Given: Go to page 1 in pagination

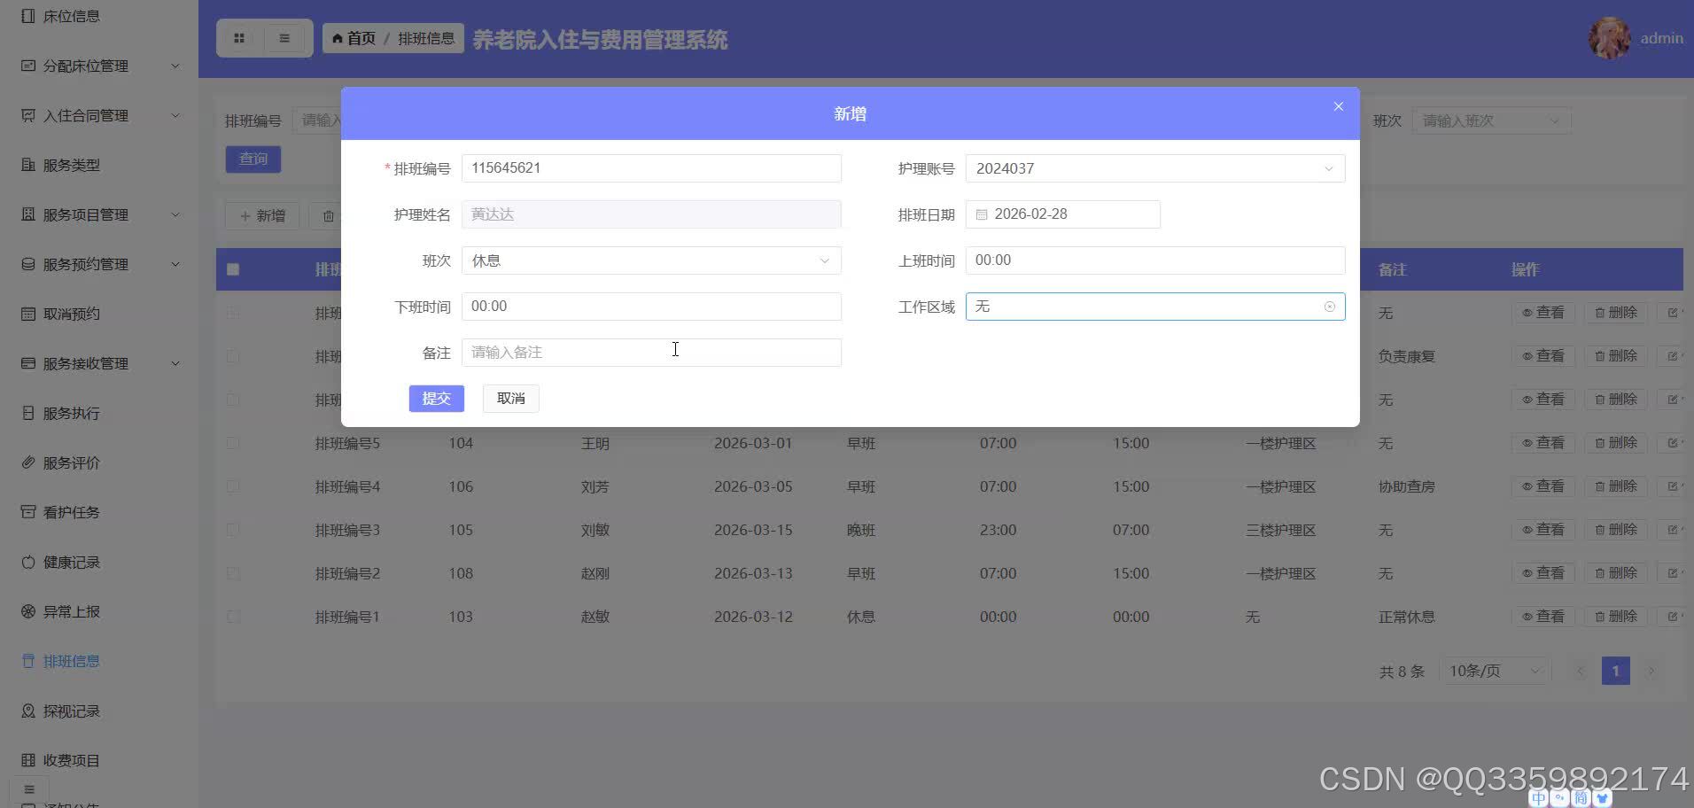Looking at the screenshot, I should 1615,671.
